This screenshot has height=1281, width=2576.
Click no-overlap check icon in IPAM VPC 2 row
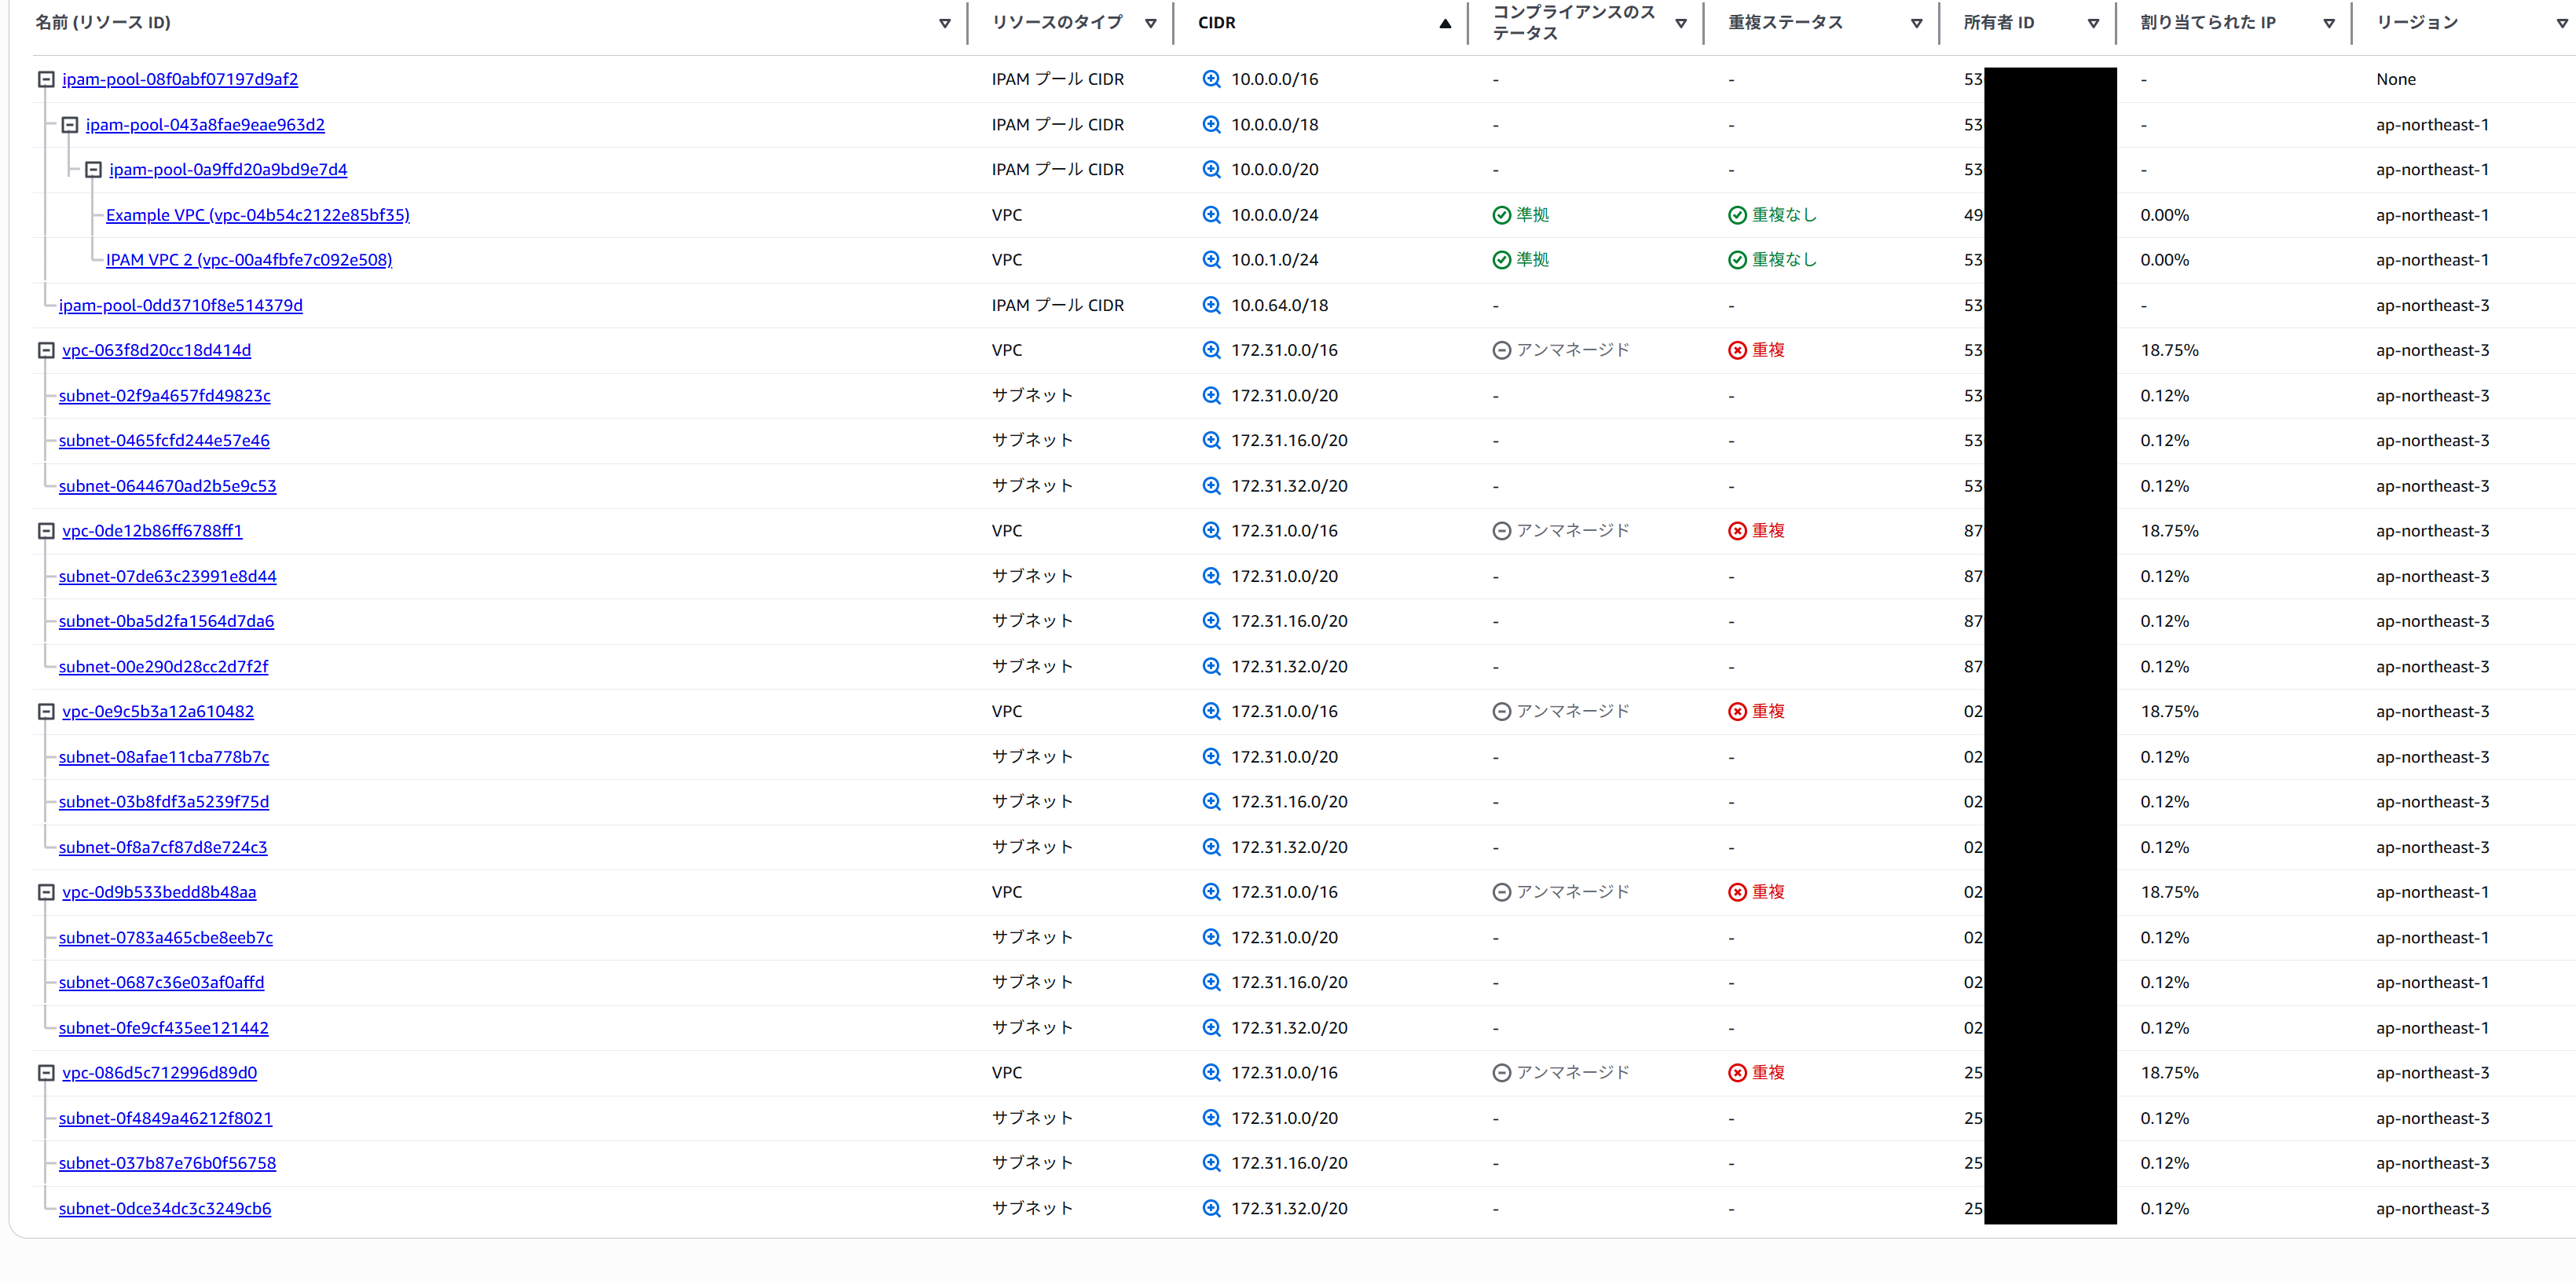point(1737,260)
